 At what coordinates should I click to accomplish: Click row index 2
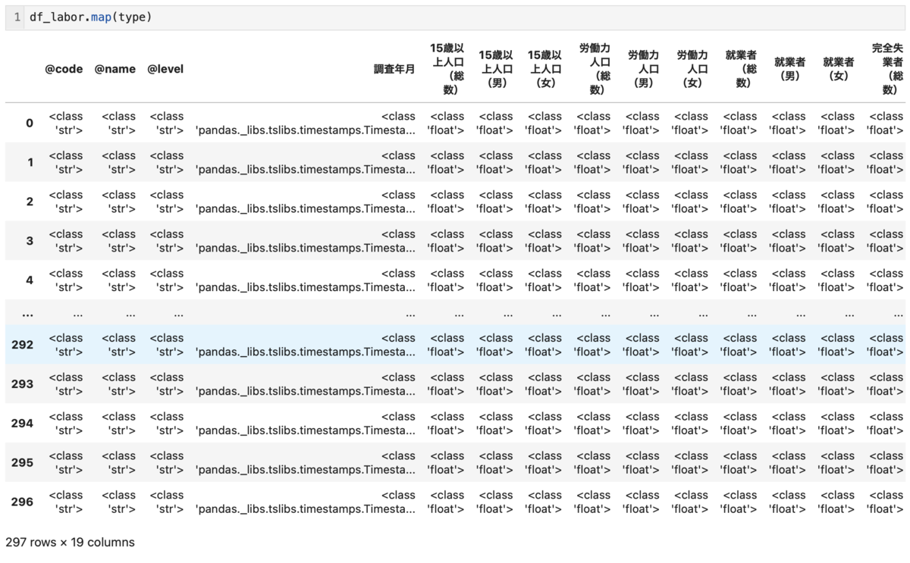tap(30, 202)
